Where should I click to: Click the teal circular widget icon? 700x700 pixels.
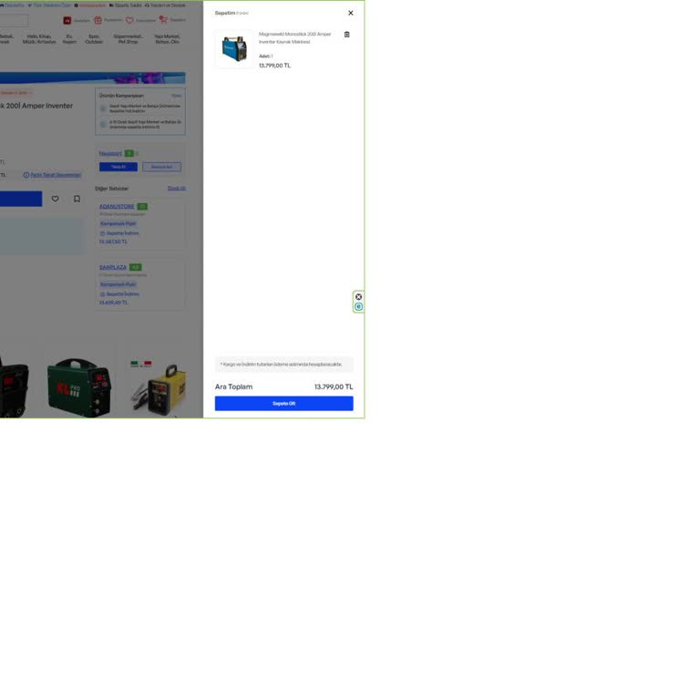[358, 306]
